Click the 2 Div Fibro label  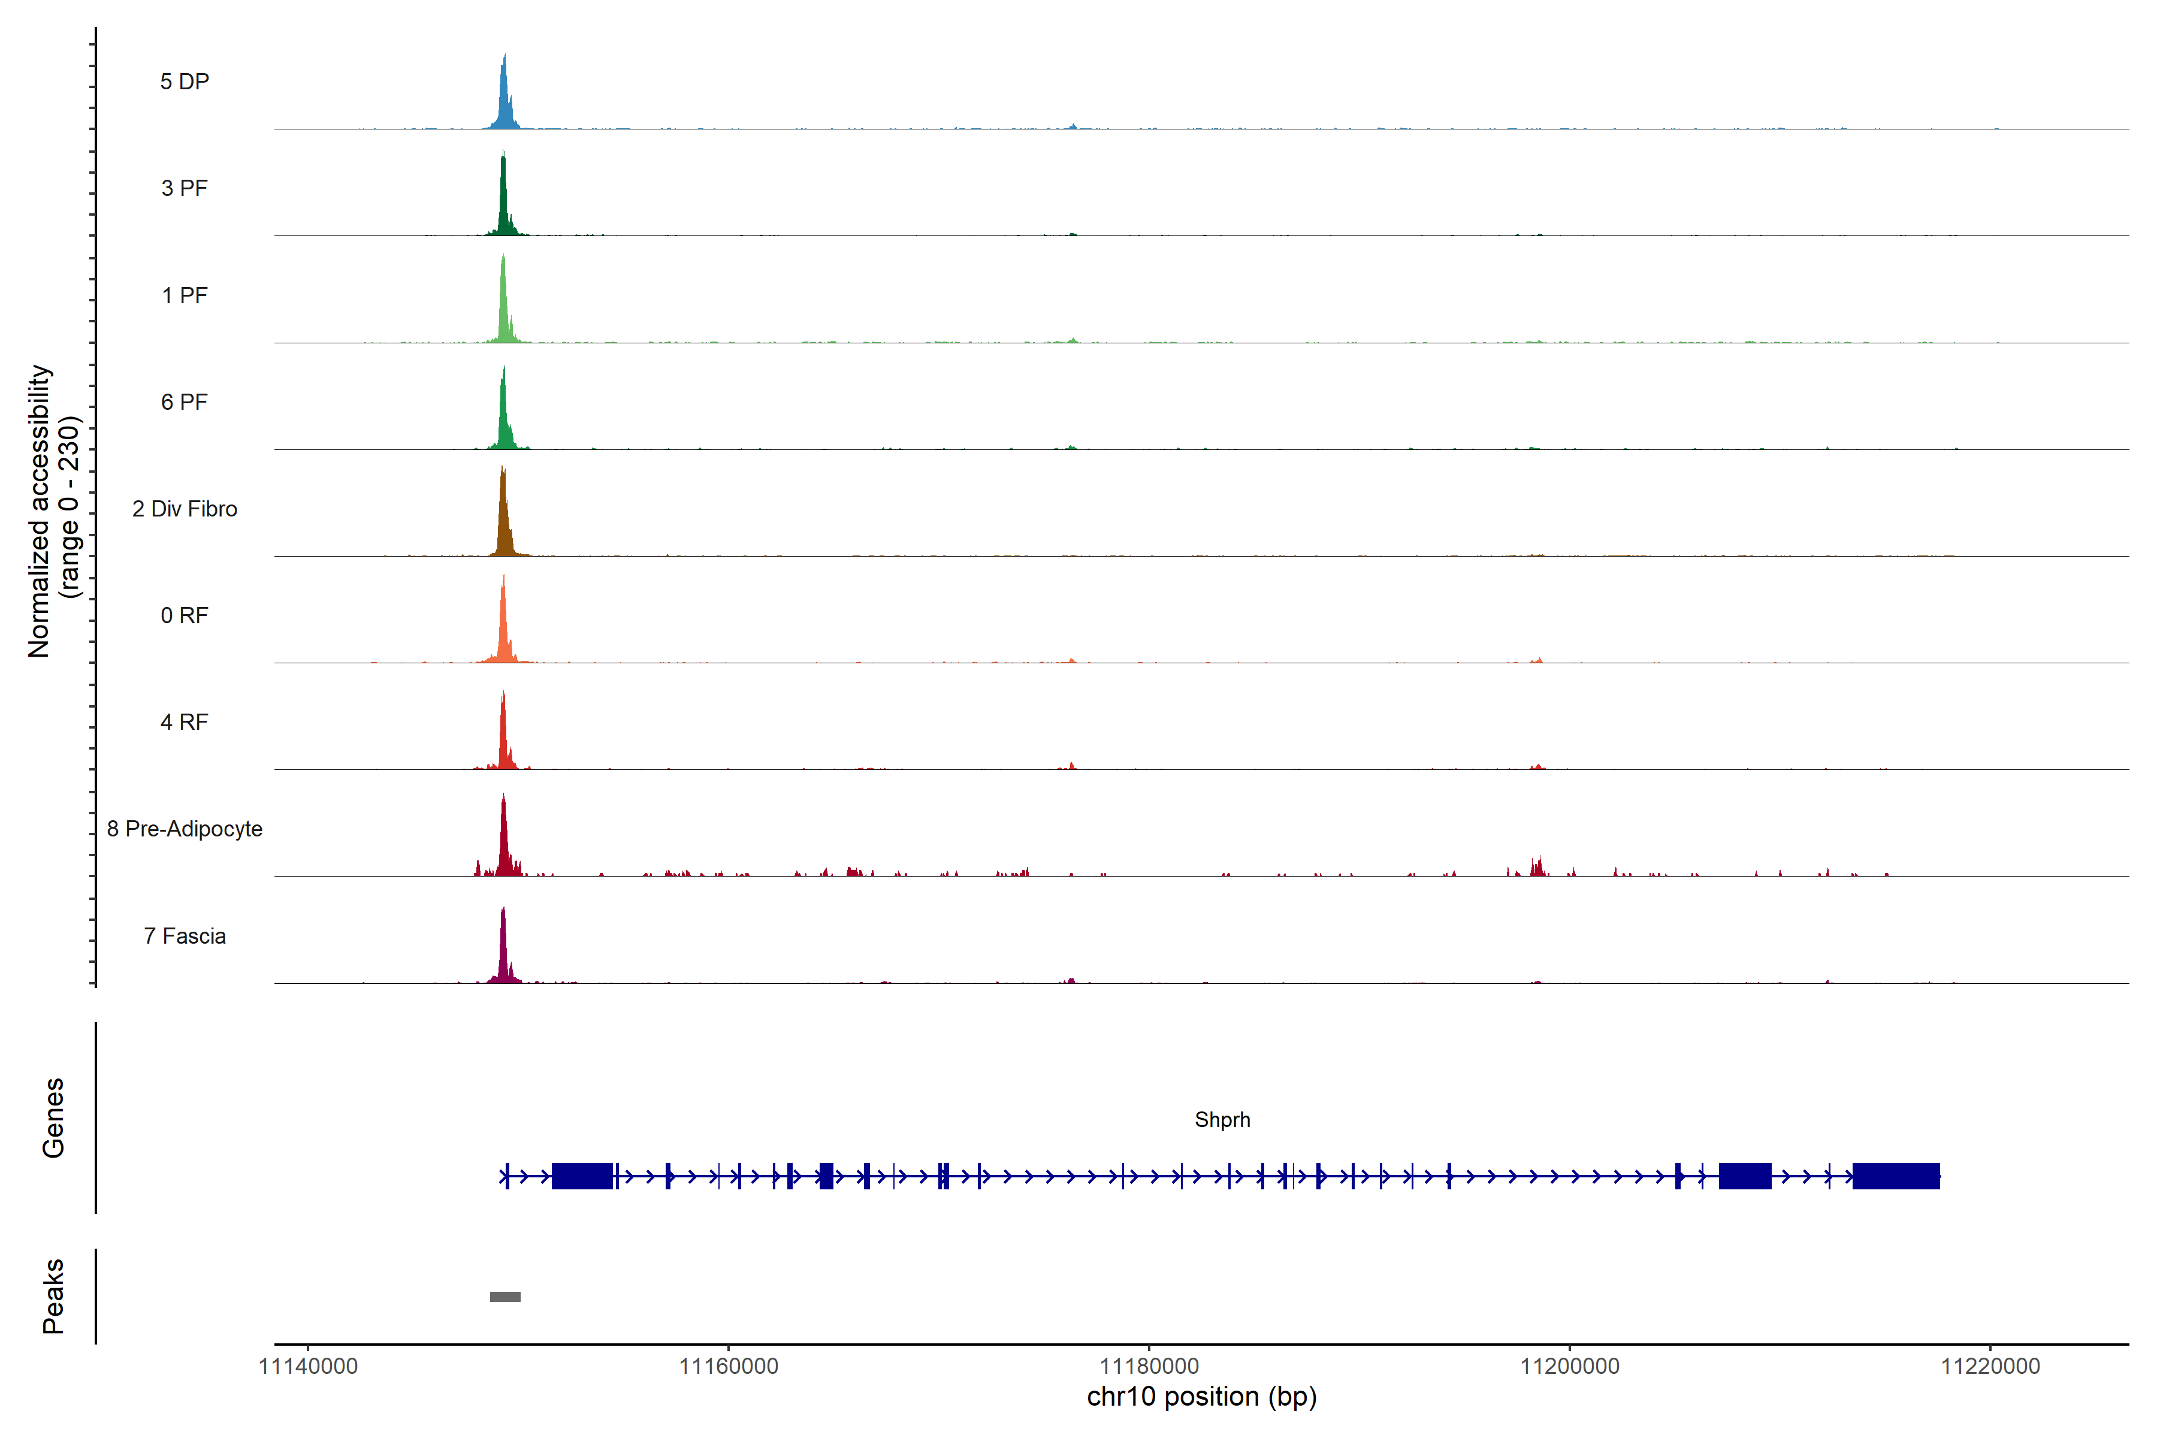185,509
